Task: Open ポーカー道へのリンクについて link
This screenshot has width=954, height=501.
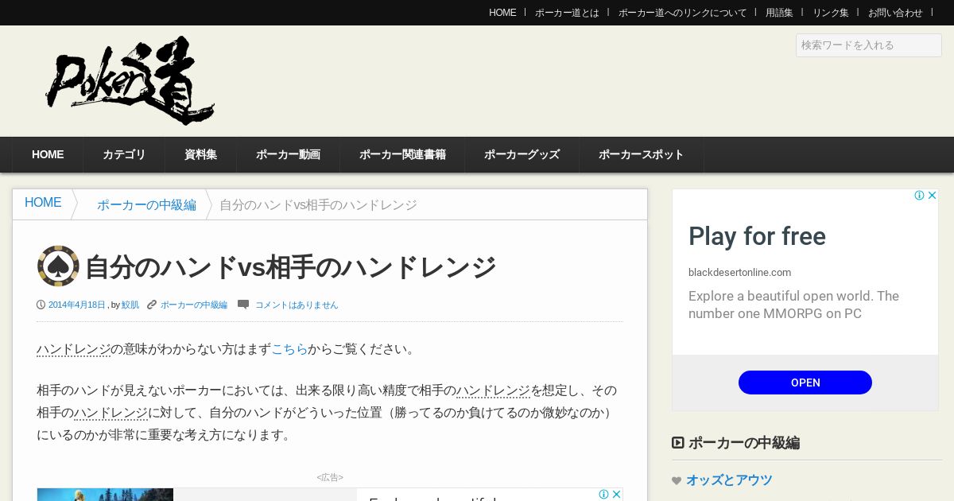Action: pos(683,13)
